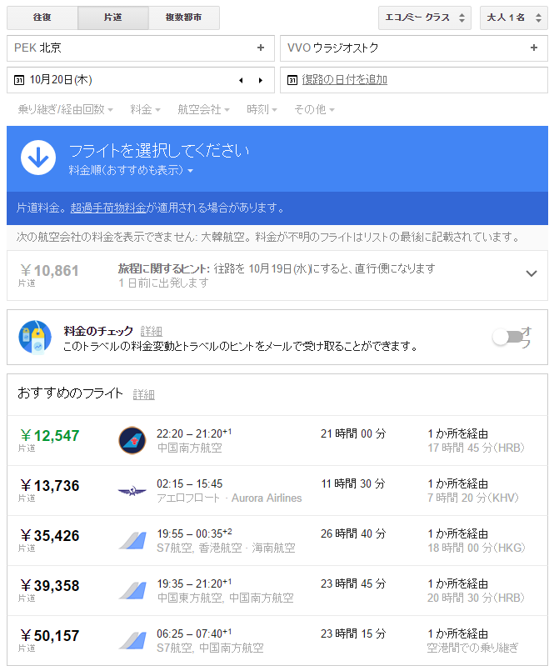Click the Aeroflot winged logo icon
This screenshot has height=666, width=554.
132,491
